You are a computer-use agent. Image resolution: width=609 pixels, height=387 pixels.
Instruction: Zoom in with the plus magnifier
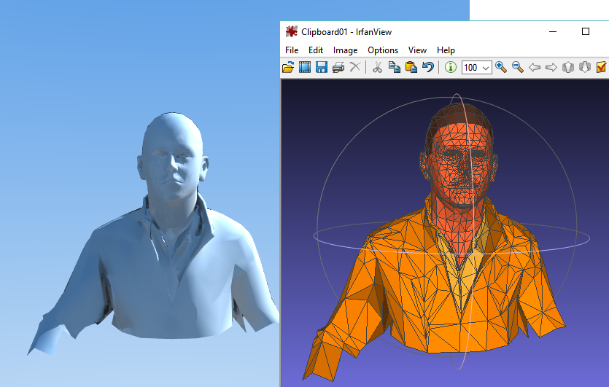[501, 67]
